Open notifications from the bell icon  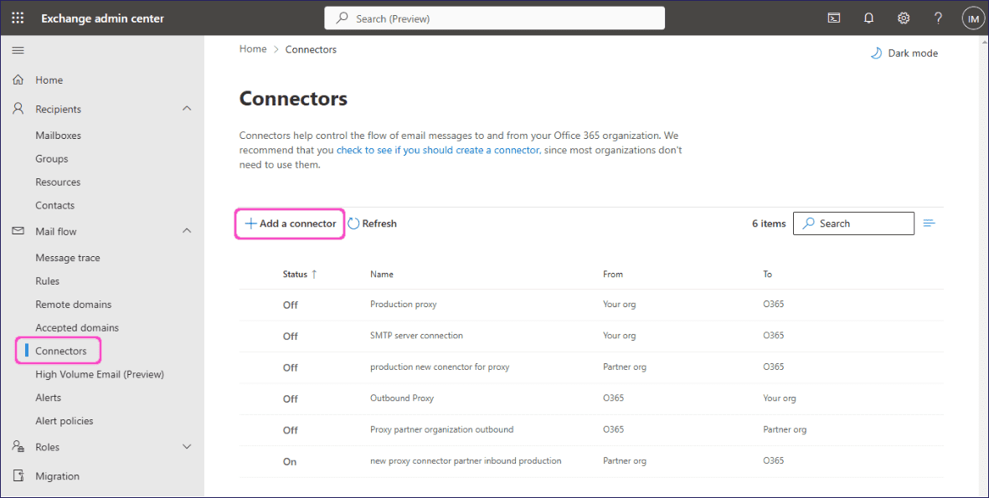[868, 18]
